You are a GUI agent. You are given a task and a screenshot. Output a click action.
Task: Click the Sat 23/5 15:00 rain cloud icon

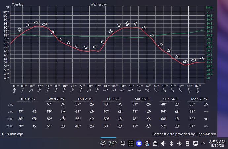click(148, 119)
